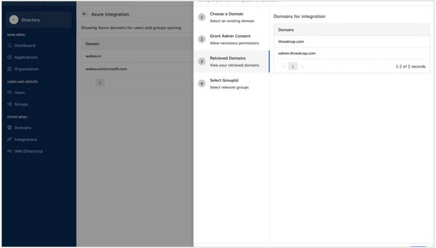436x248 pixels.
Task: Go to previous page in integration domains
Action: 283,66
